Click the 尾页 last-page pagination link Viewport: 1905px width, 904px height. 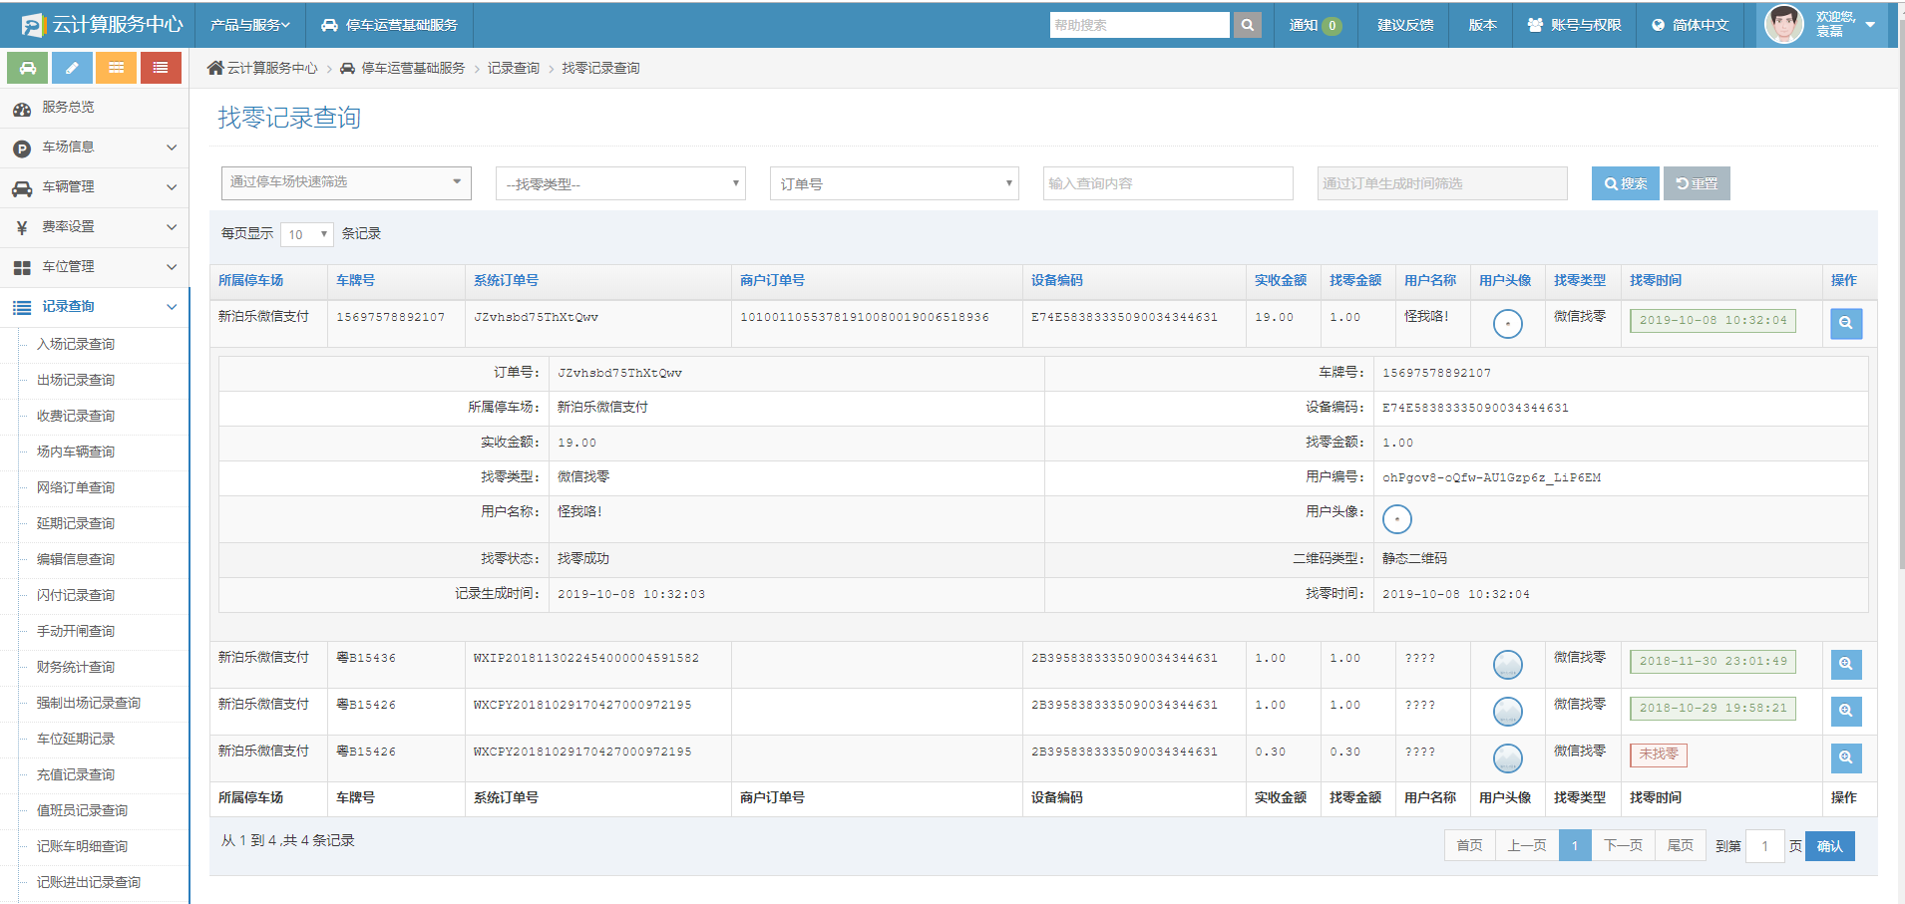pos(1680,844)
